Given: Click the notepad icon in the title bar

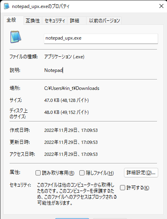Looking at the screenshot, I should click(6, 6).
